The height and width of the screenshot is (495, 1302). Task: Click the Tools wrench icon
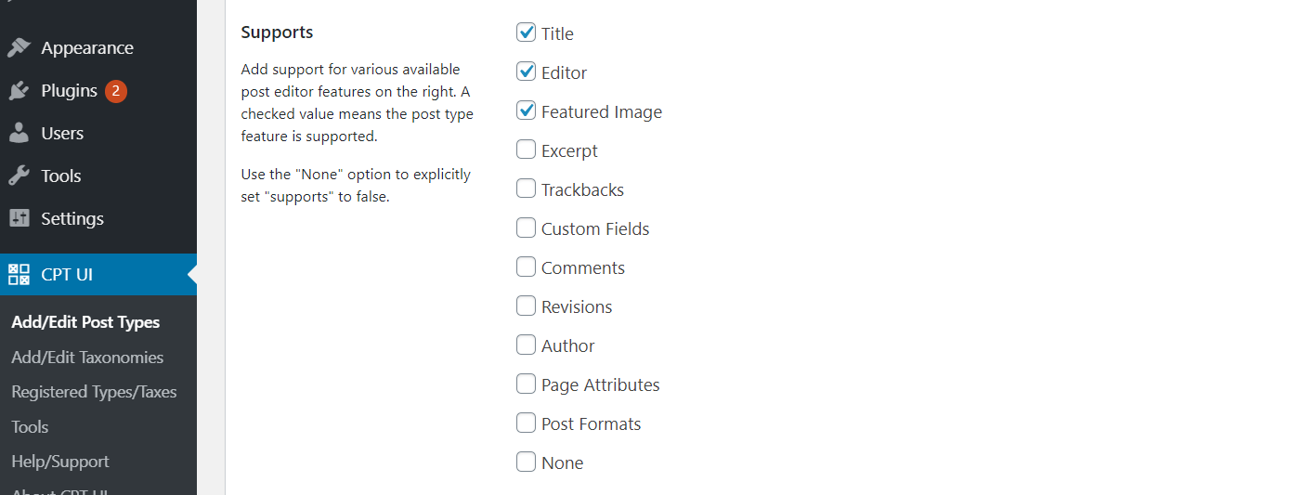tap(19, 176)
